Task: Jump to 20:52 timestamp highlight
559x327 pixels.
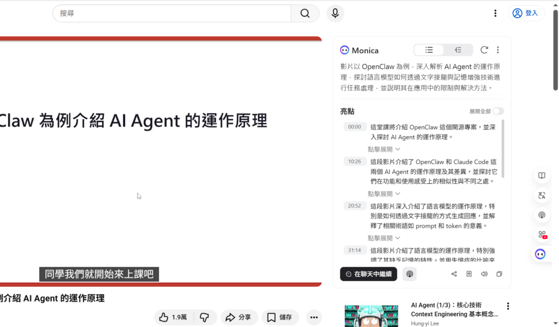Action: [x=354, y=205]
